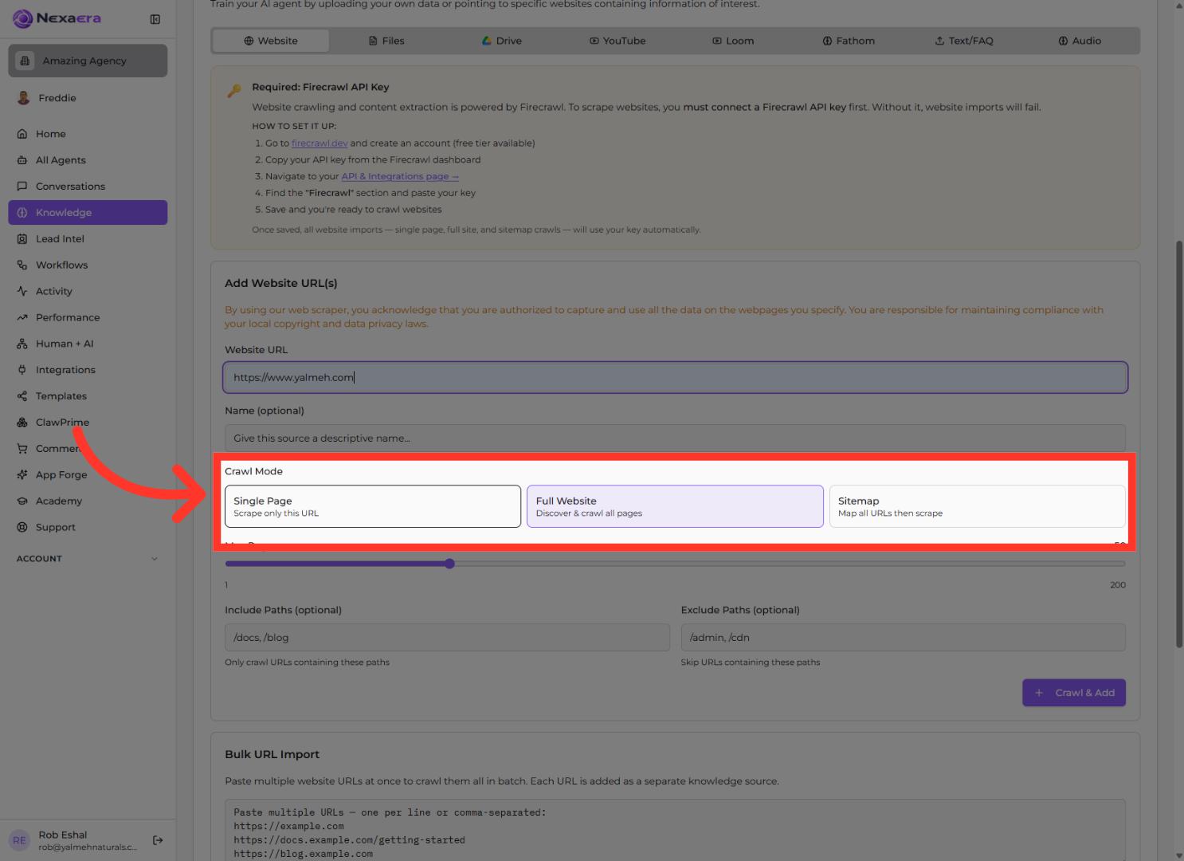Click the Lead Intel icon
The width and height of the screenshot is (1184, 861).
(x=22, y=239)
